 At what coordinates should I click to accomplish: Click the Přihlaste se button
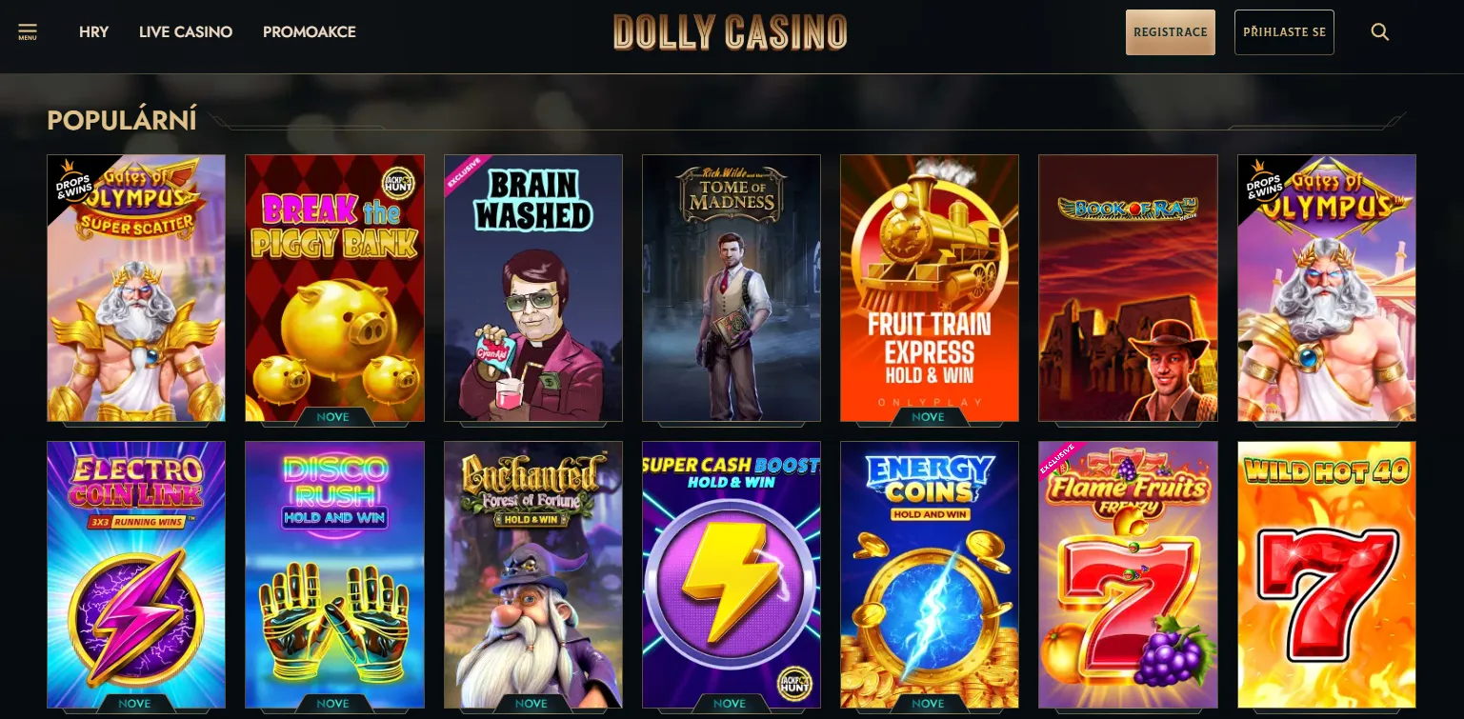(1284, 32)
